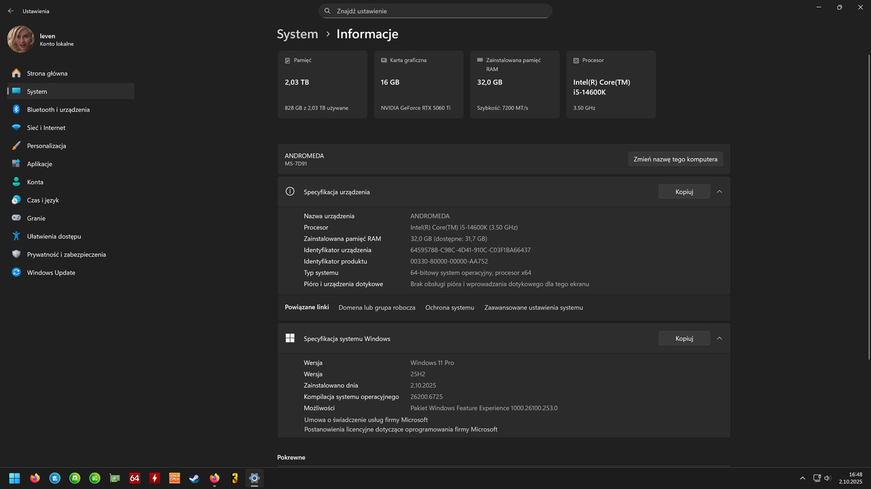The width and height of the screenshot is (871, 489).
Task: Expand hidden icons in the system tray
Action: click(802, 478)
